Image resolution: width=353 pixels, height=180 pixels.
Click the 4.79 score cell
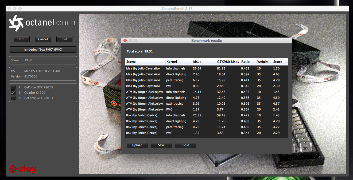tap(276, 80)
